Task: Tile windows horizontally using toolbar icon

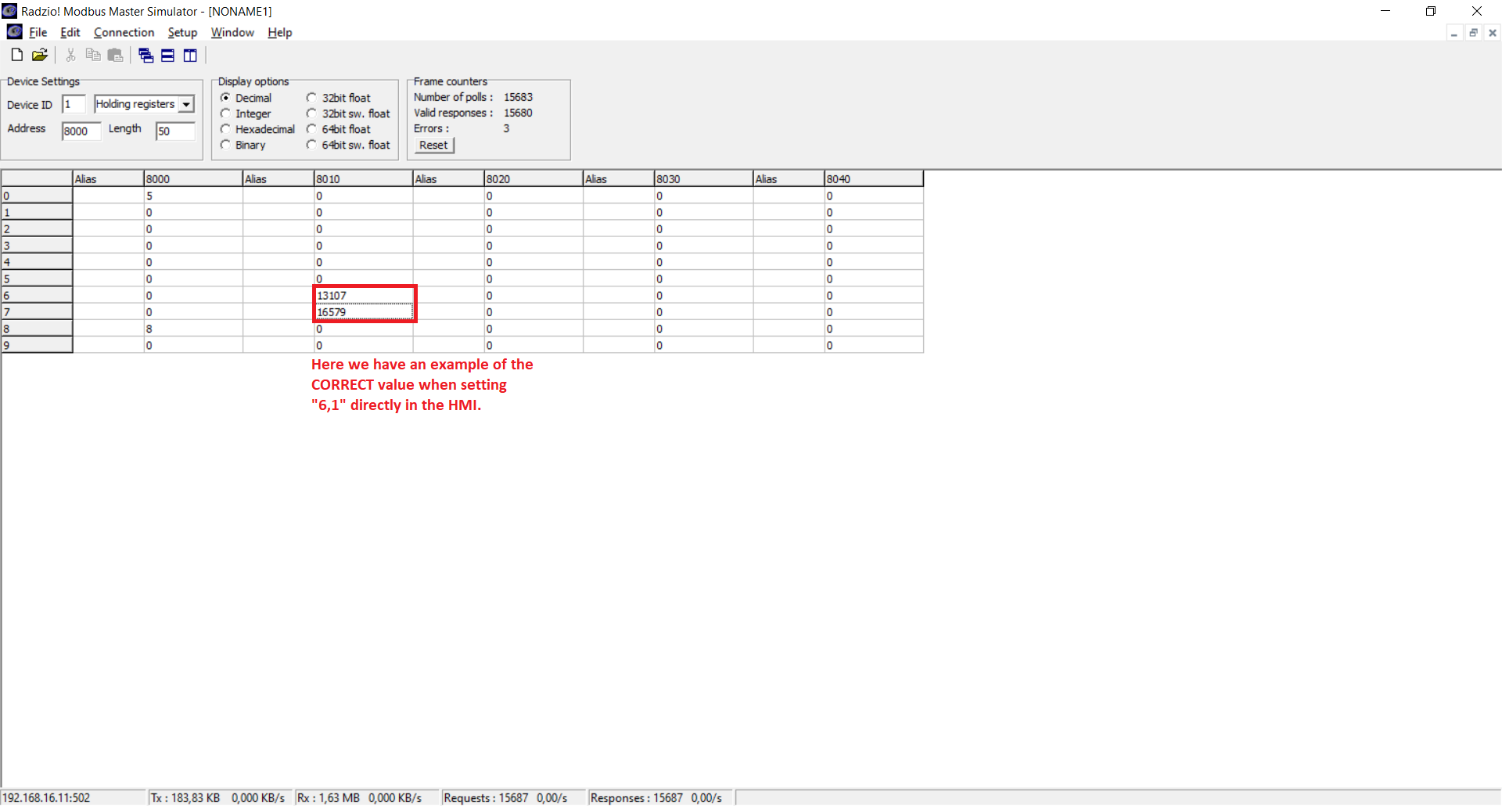Action: pos(167,55)
